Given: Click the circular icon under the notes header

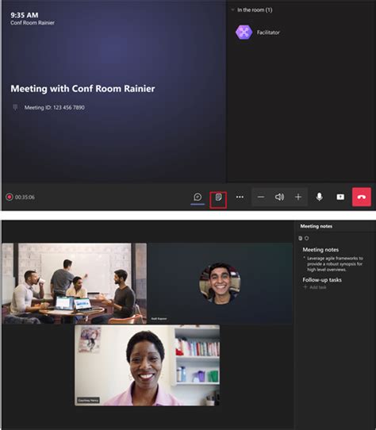Looking at the screenshot, I should [307, 238].
